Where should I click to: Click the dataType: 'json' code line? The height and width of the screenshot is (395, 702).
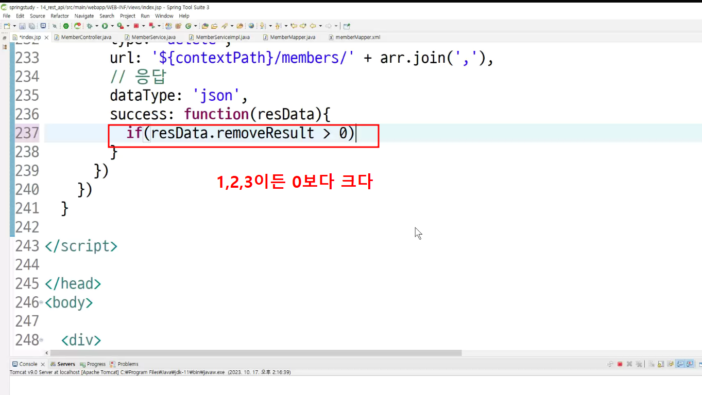pyautogui.click(x=179, y=95)
